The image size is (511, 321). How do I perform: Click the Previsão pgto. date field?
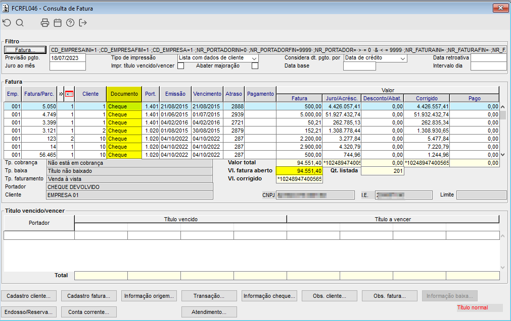(68, 58)
